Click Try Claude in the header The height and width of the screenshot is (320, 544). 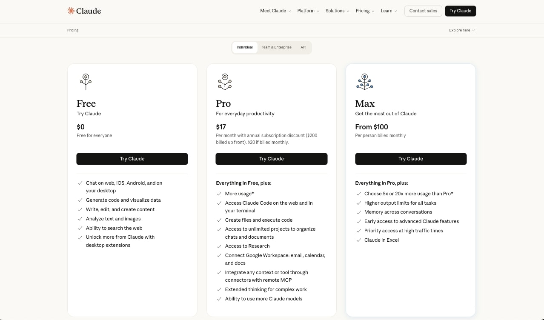point(461,11)
